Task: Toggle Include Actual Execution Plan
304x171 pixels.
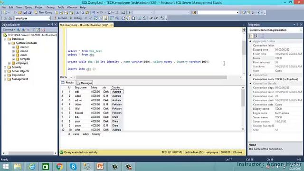Action: click(x=112, y=18)
